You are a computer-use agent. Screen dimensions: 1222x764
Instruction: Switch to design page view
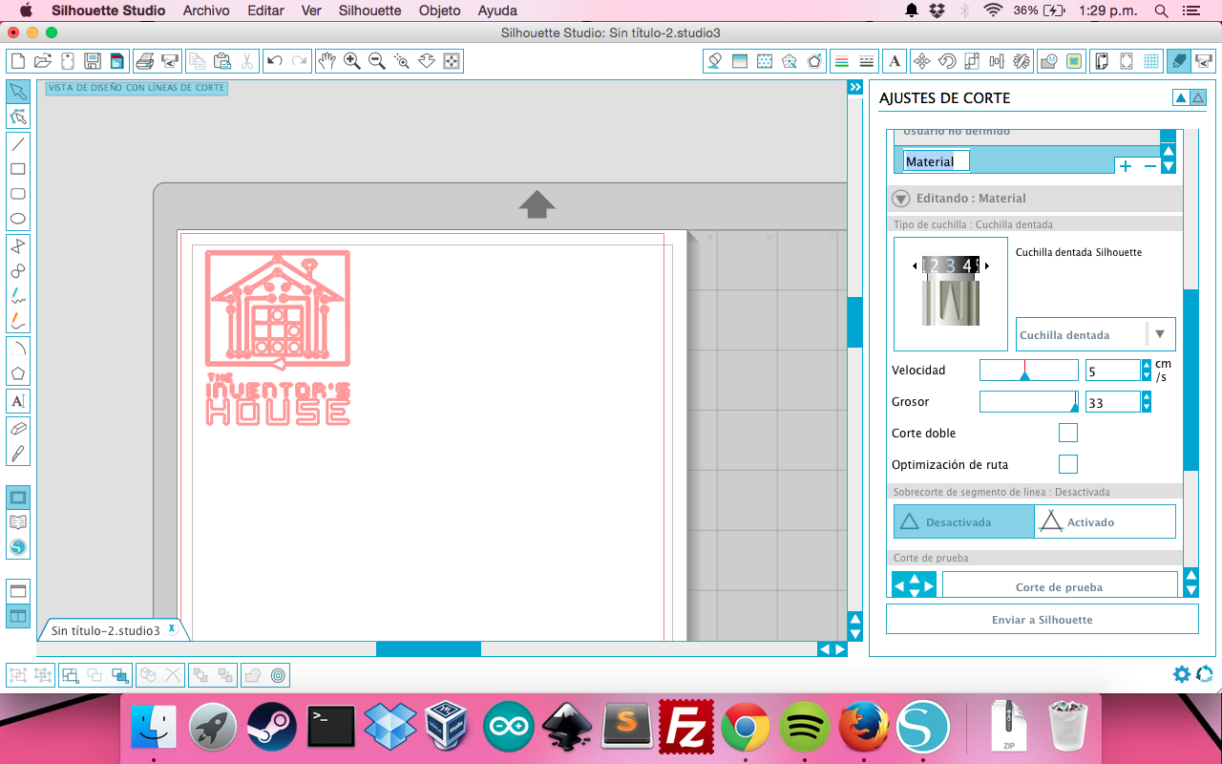click(18, 498)
